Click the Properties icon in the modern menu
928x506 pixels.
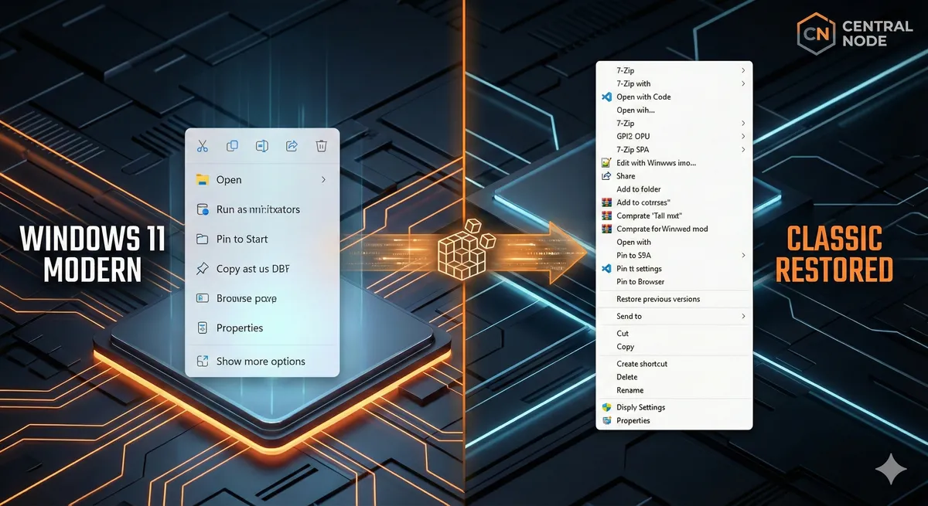203,328
